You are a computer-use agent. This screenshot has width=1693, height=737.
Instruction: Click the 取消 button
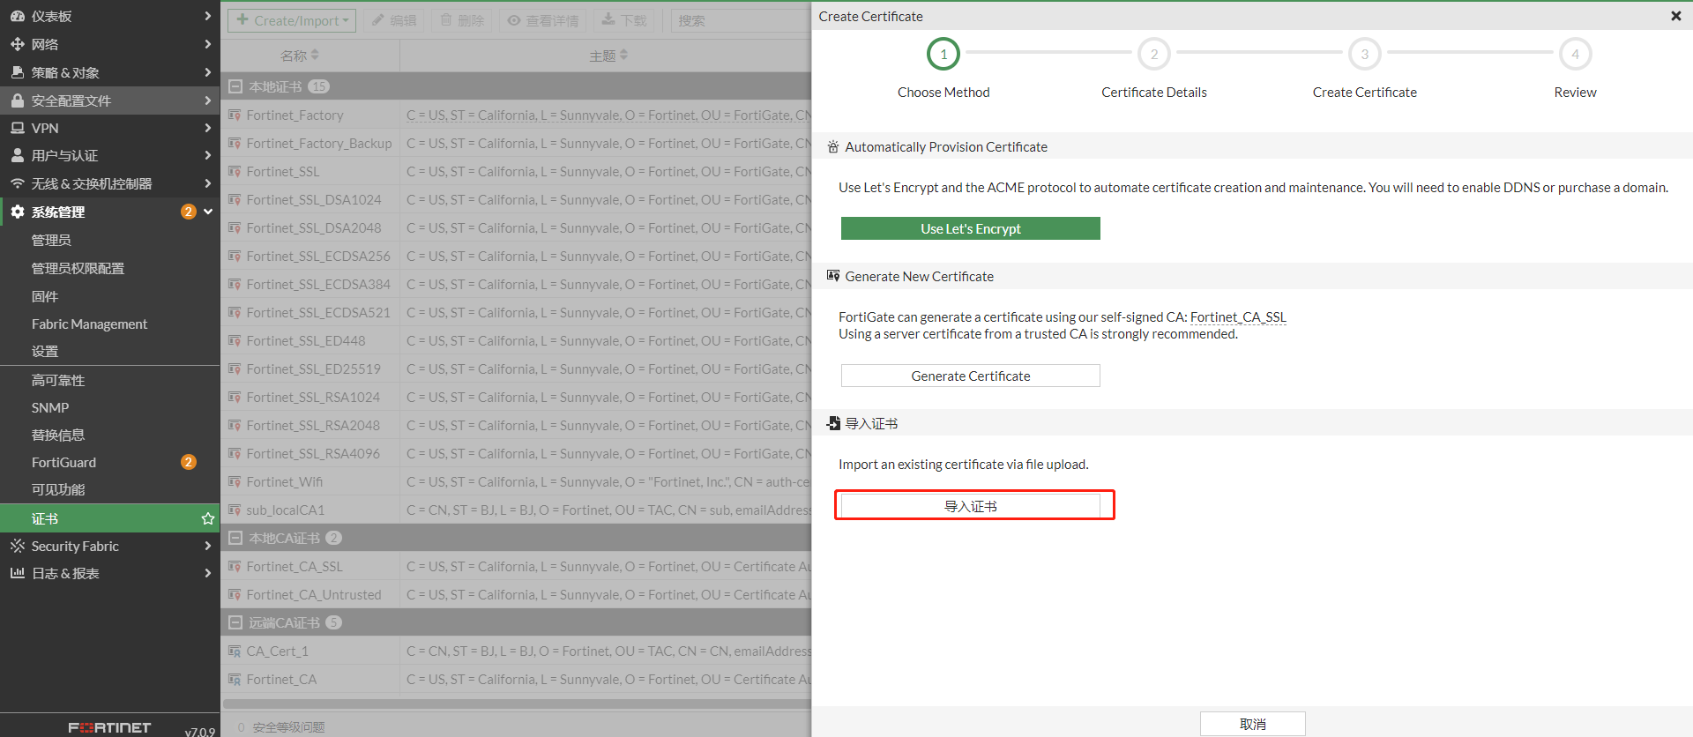[x=1252, y=724]
